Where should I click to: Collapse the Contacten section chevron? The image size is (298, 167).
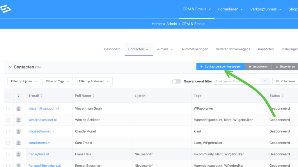[10, 67]
